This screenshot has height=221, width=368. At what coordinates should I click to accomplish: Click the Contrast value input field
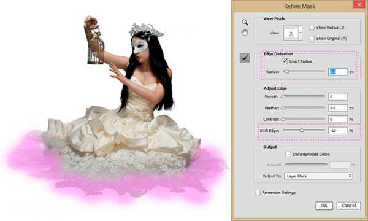click(338, 119)
